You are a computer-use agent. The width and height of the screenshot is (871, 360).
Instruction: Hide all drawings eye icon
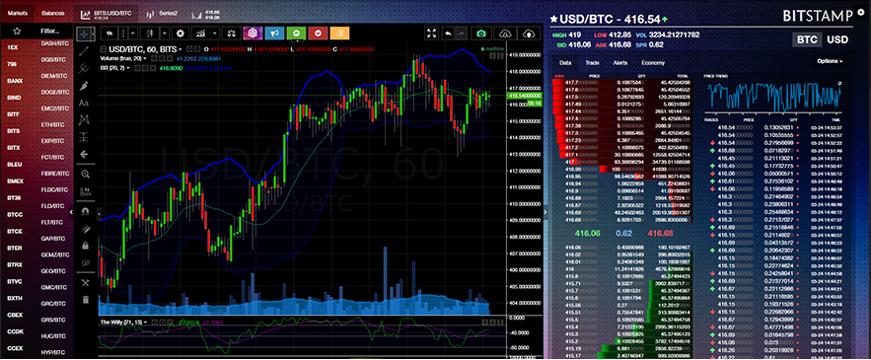tap(85, 262)
